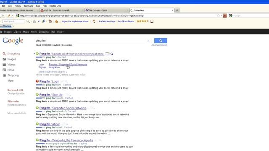The width and height of the screenshot is (269, 151).
Task: Click the Republican debate toolbar link
Action: click(x=126, y=21)
